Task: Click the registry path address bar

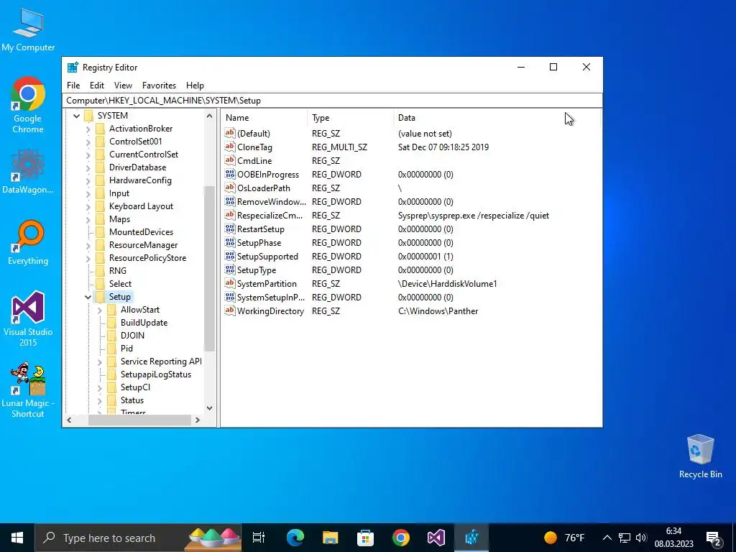Action: pos(332,101)
